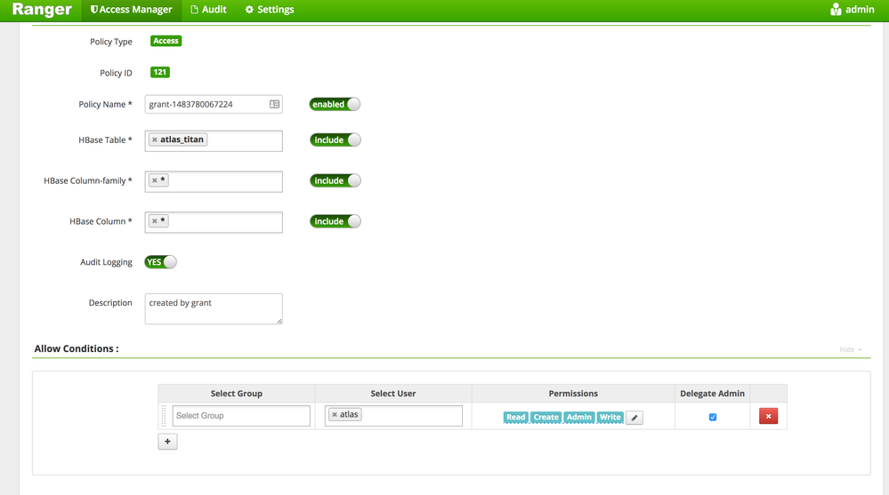Image resolution: width=889 pixels, height=495 pixels.
Task: Click the Select User column header
Action: click(x=393, y=394)
